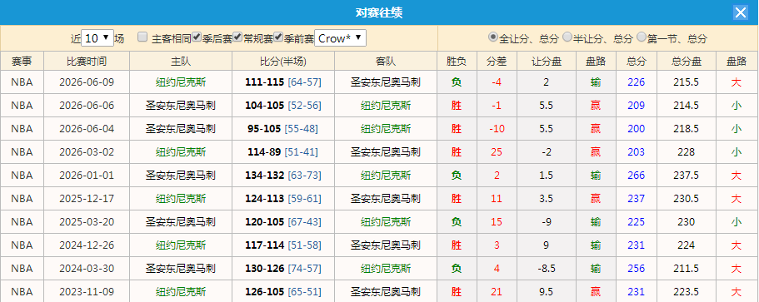The width and height of the screenshot is (759, 302).
Task: Click the 111-115 score
Action: (x=264, y=82)
